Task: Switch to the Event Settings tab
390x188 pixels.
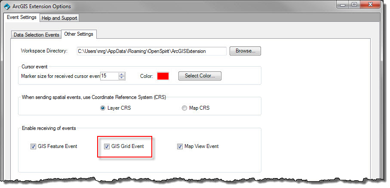Action: [21, 18]
